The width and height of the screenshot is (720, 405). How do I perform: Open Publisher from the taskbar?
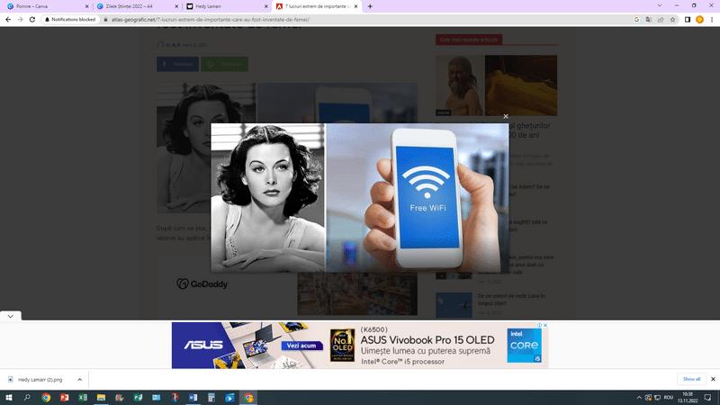pyautogui.click(x=138, y=398)
